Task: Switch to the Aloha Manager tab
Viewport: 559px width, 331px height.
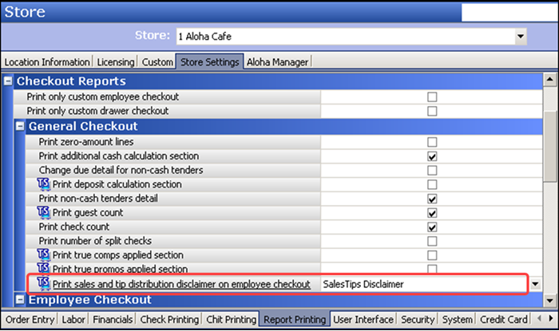Action: pyautogui.click(x=277, y=62)
